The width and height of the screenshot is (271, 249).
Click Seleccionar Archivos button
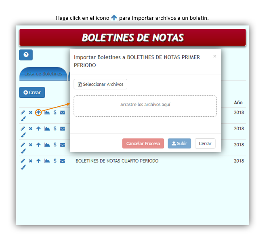coord(101,84)
